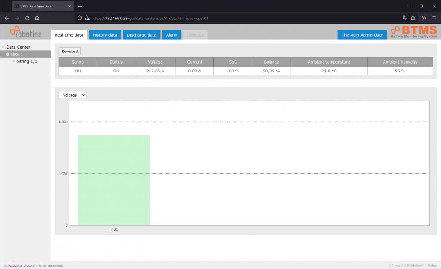The height and width of the screenshot is (269, 441).
Task: Select String 1/1 in the tree
Action: (27, 61)
